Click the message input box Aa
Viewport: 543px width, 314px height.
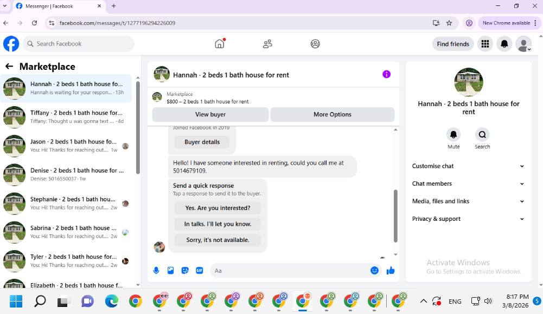point(290,271)
